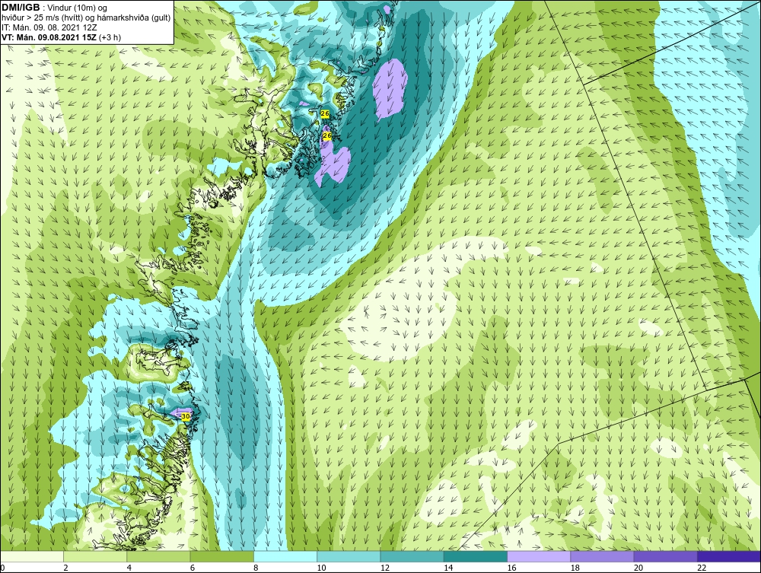The width and height of the screenshot is (761, 573).
Task: Click the northern yellow gust label 26
Action: [325, 113]
